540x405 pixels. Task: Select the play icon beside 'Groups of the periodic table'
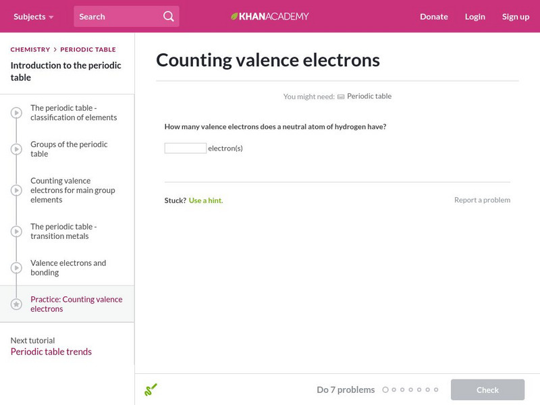pyautogui.click(x=15, y=149)
